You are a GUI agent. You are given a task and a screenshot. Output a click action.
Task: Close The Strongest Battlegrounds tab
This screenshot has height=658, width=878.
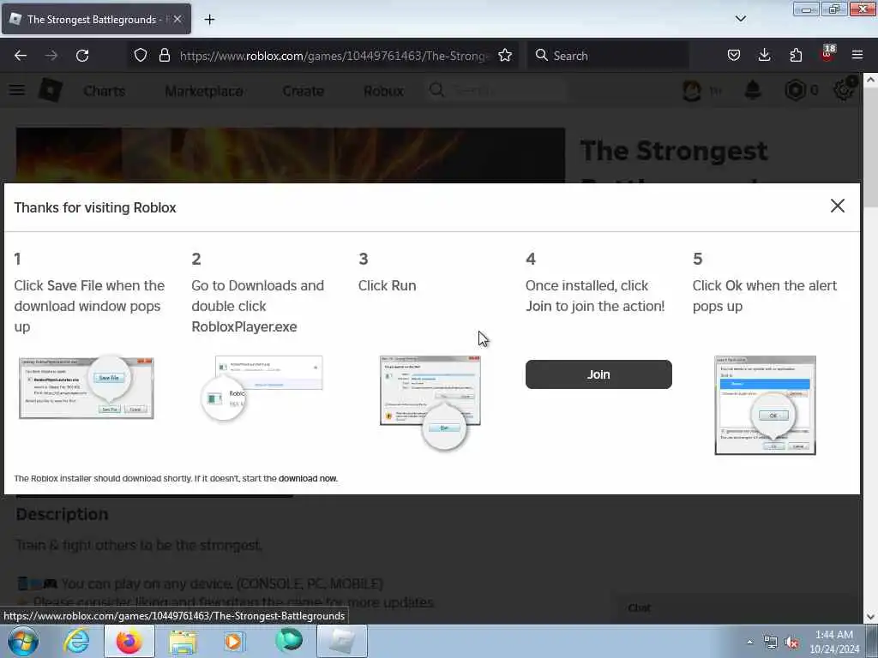[x=177, y=19]
